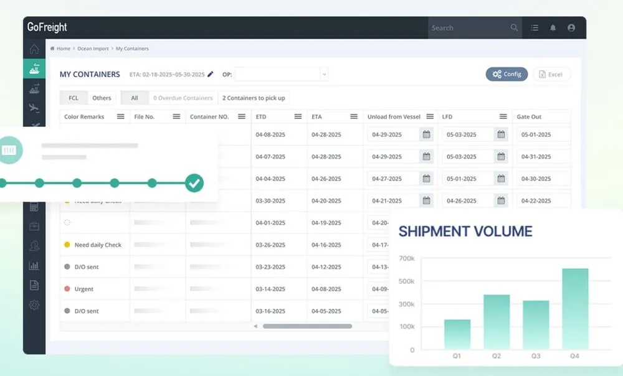Screen dimensions: 623x376
Task: Open the reports bar-chart sidebar icon
Action: click(x=34, y=266)
